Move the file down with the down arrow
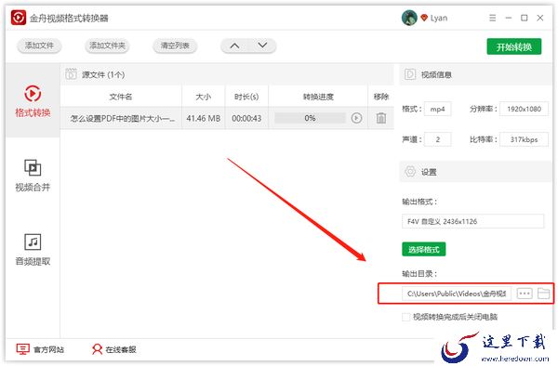This screenshot has width=558, height=366. tap(262, 46)
